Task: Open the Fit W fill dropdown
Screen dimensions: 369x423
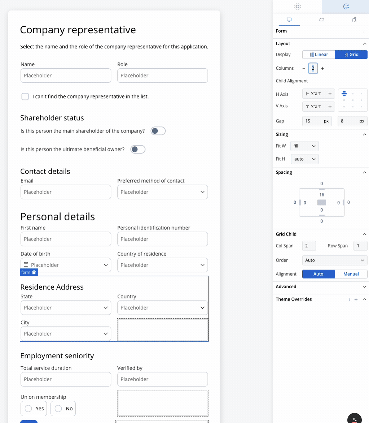Action: click(x=304, y=146)
